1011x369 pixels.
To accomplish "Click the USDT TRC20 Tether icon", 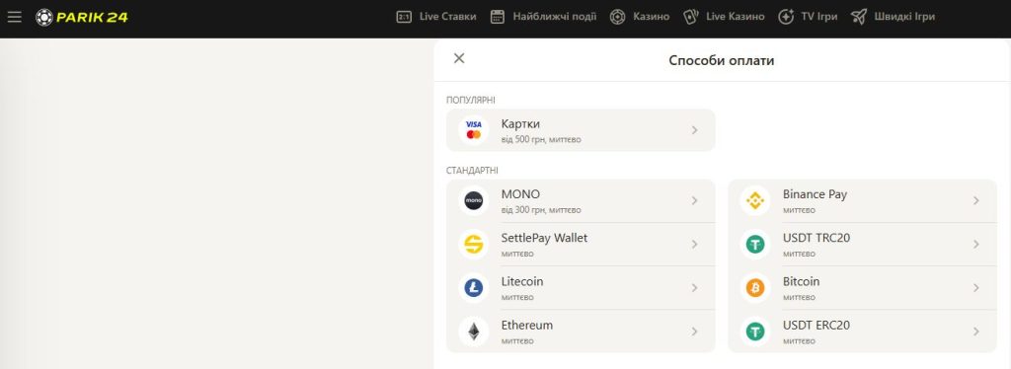I will pos(755,245).
